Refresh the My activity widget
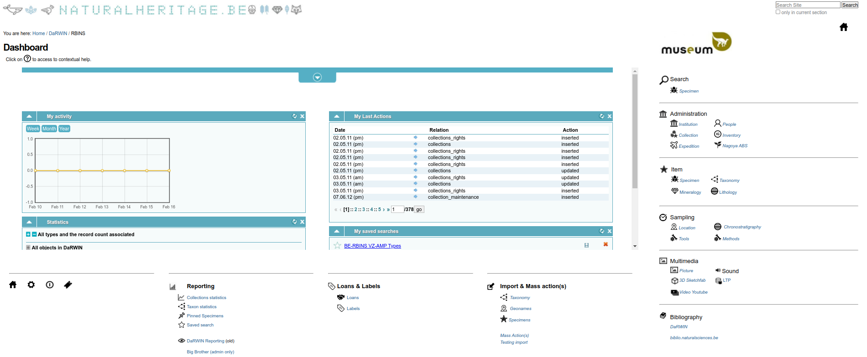 [x=294, y=116]
